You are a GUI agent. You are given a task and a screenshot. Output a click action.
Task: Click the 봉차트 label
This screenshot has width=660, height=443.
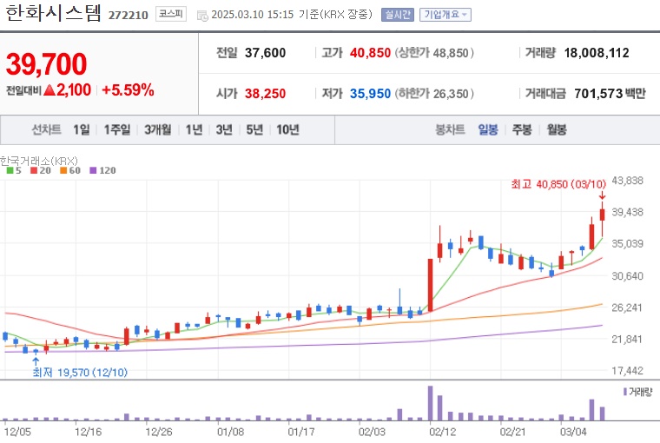pyautogui.click(x=450, y=129)
